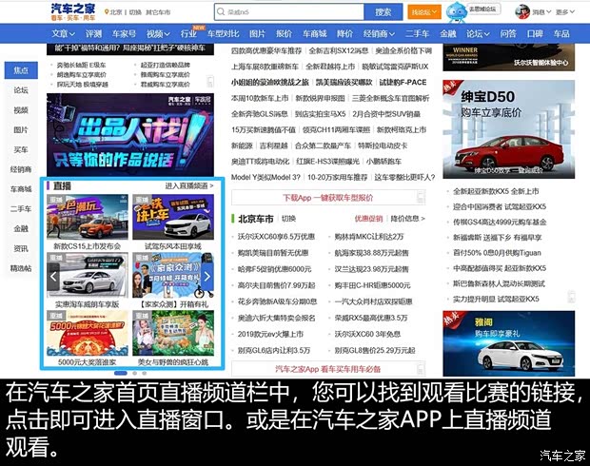Click the blue mascot icon in header
Image resolution: width=590 pixels, height=466 pixels.
pos(456,11)
